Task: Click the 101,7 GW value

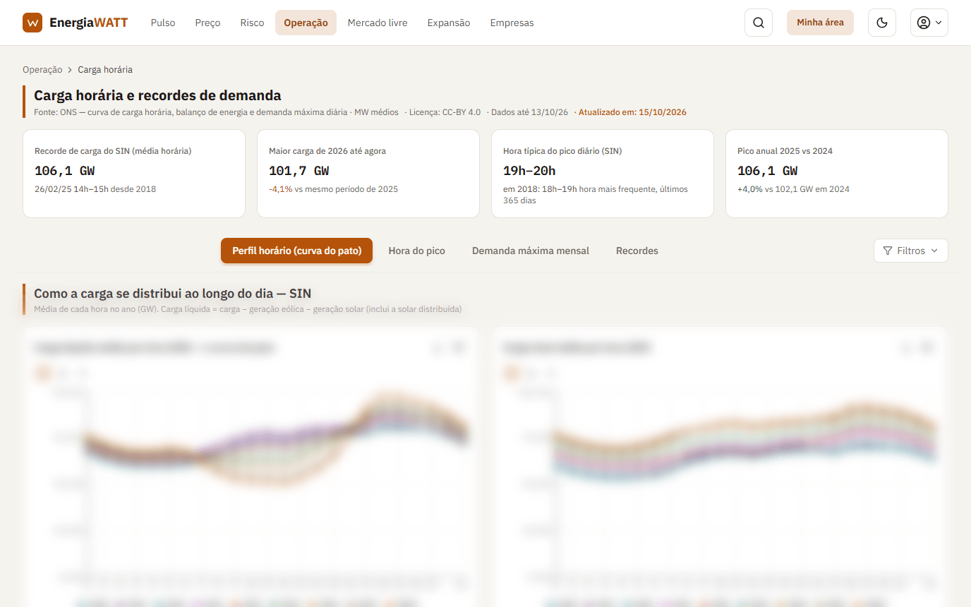Action: coord(299,171)
